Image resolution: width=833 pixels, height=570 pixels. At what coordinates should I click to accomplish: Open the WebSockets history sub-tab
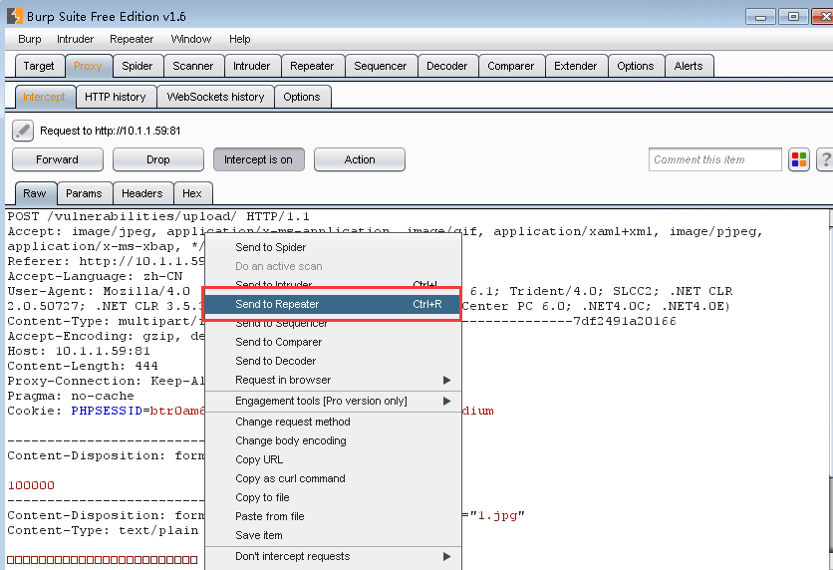pyautogui.click(x=215, y=97)
